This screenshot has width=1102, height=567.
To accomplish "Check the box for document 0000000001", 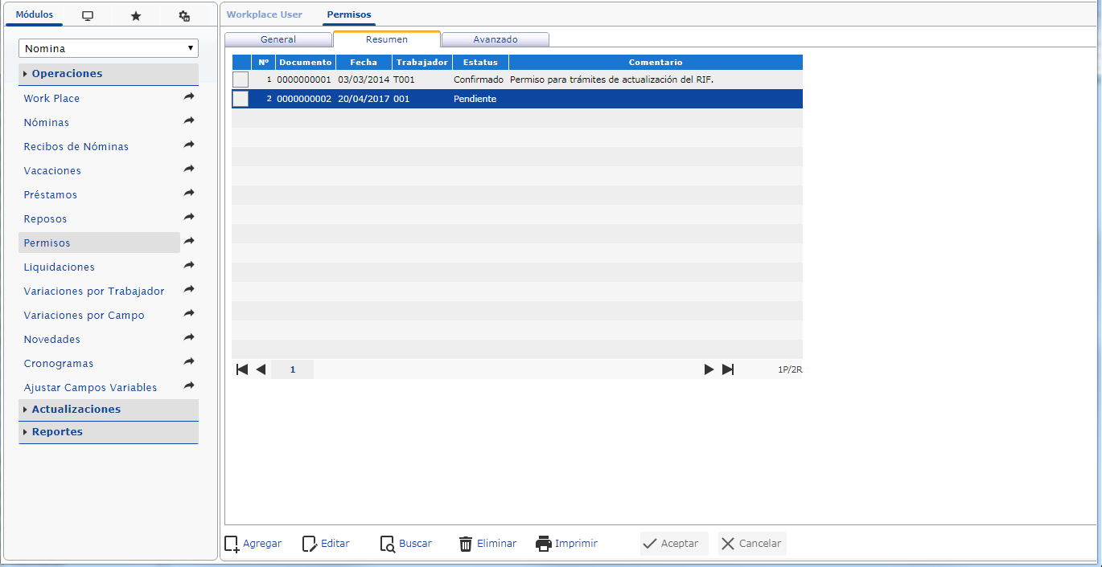I will pos(241,80).
